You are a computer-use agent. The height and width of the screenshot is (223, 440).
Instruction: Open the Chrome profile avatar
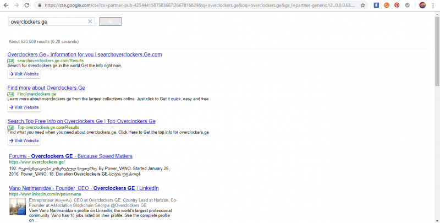422,5
